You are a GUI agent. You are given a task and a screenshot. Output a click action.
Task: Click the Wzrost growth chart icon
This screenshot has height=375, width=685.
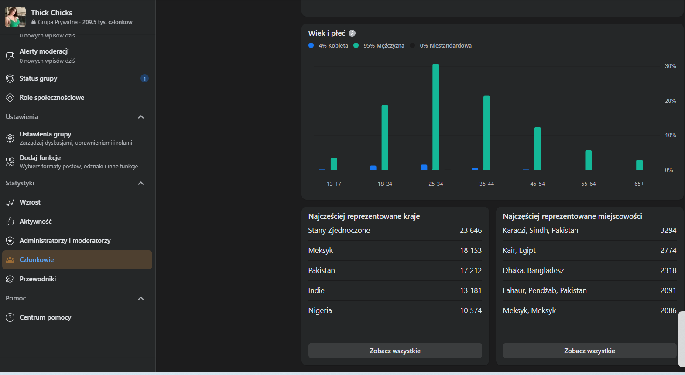10,202
